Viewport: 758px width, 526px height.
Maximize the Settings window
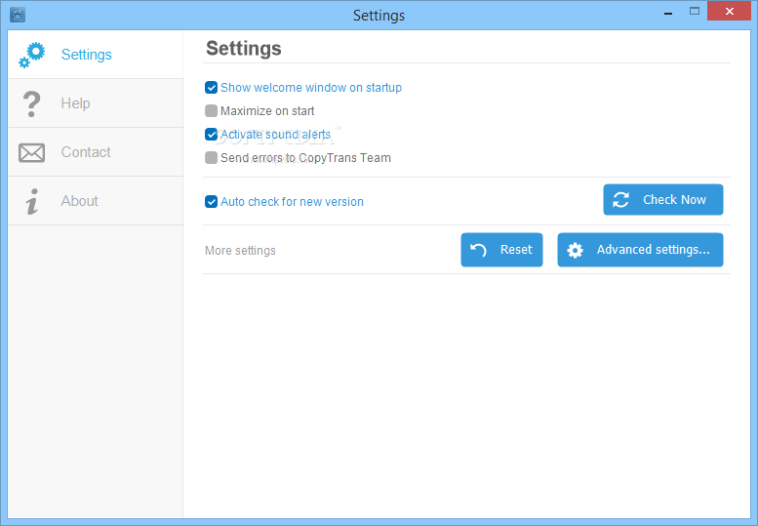695,11
